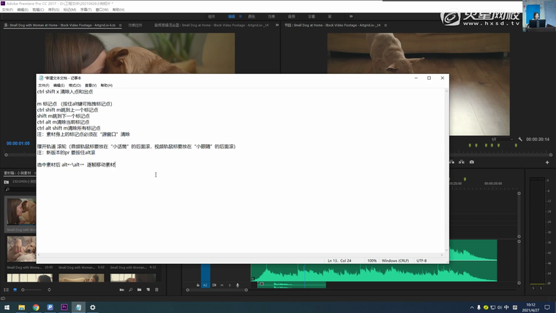Open Notepad 格式 (Format) menu
This screenshot has width=556, height=313.
click(75, 86)
